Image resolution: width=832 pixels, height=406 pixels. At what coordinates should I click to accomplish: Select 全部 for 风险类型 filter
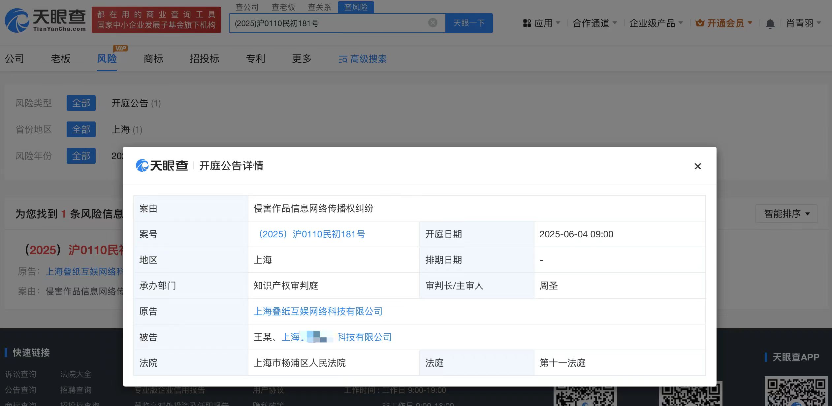[x=81, y=103]
